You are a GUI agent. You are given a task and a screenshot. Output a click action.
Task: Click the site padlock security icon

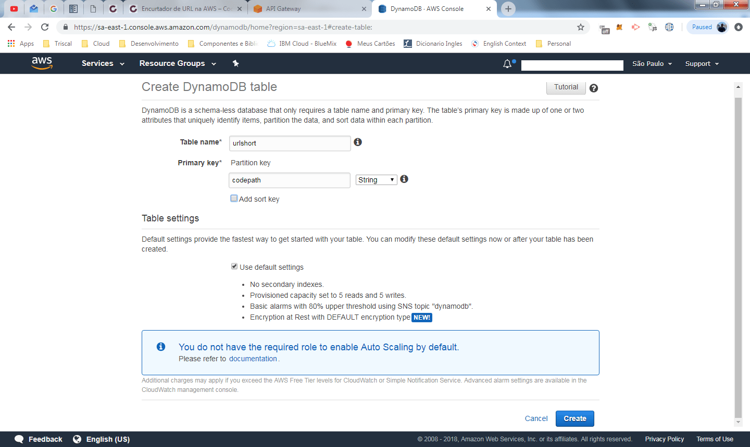[x=66, y=27]
